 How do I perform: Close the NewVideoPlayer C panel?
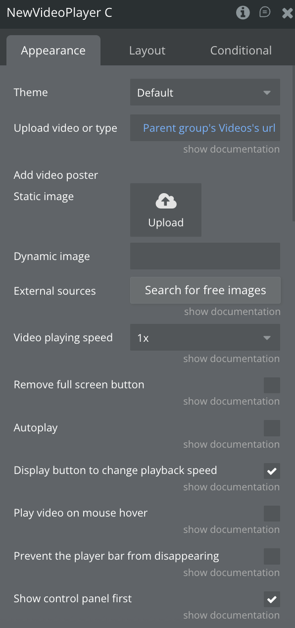(x=287, y=13)
